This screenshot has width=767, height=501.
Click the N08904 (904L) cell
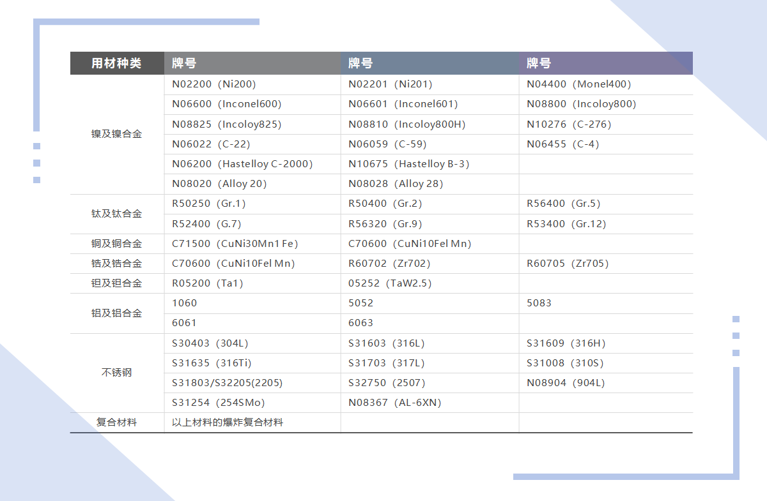[x=606, y=383]
